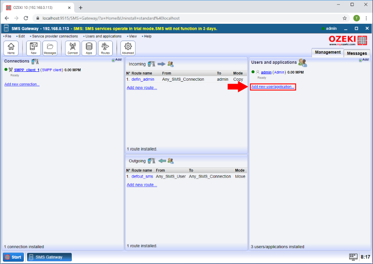Click the OZEKI logo

coord(348,41)
